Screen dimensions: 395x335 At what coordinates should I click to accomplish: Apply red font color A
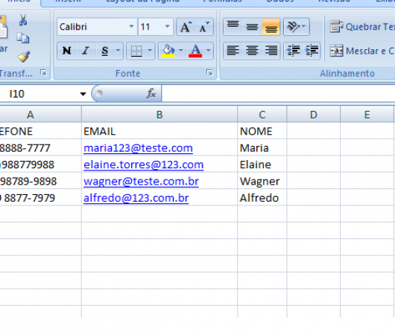pos(195,51)
